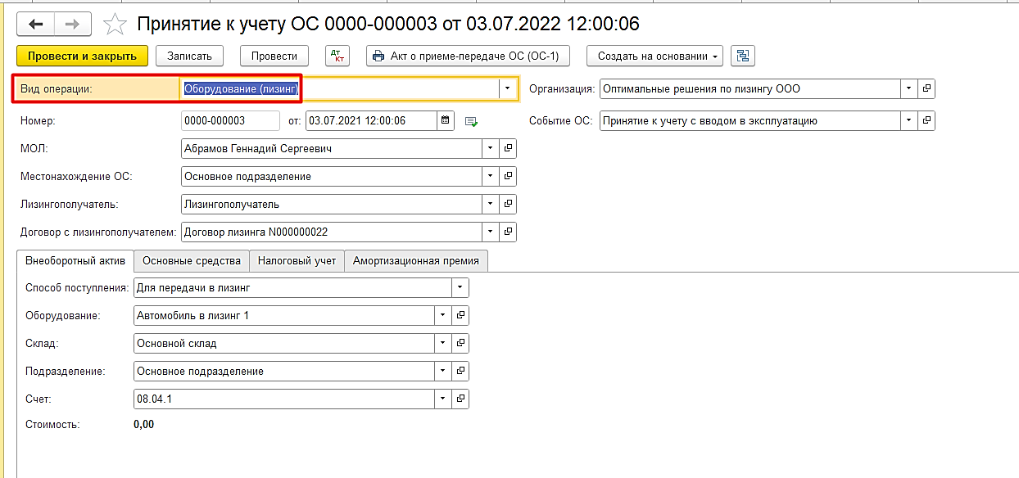Expand the Вид операции dropdown
1019x478 pixels.
coord(508,88)
